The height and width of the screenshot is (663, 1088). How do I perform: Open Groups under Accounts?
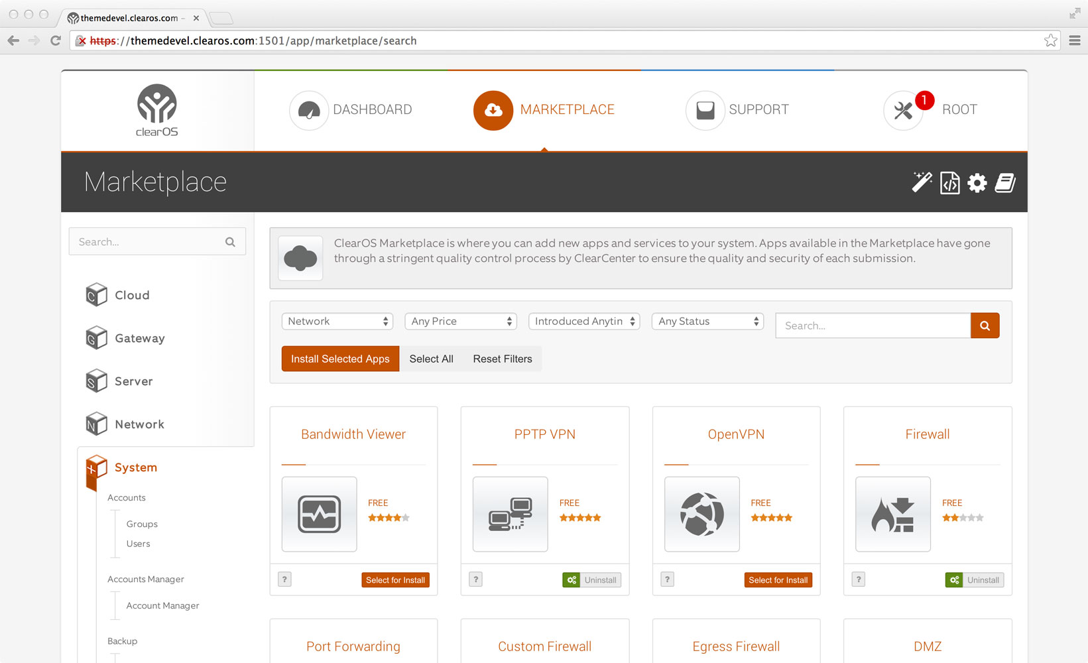(142, 524)
